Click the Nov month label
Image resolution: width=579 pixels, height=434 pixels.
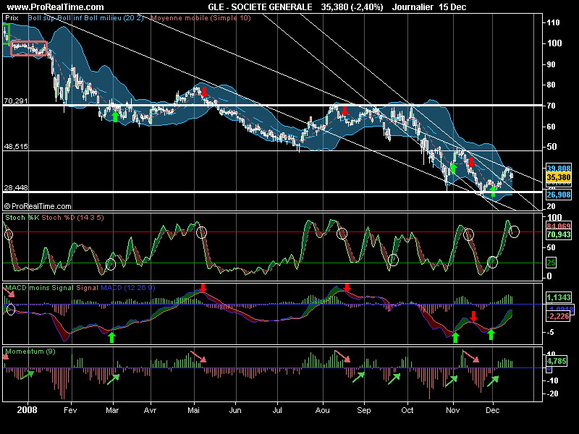tap(453, 410)
